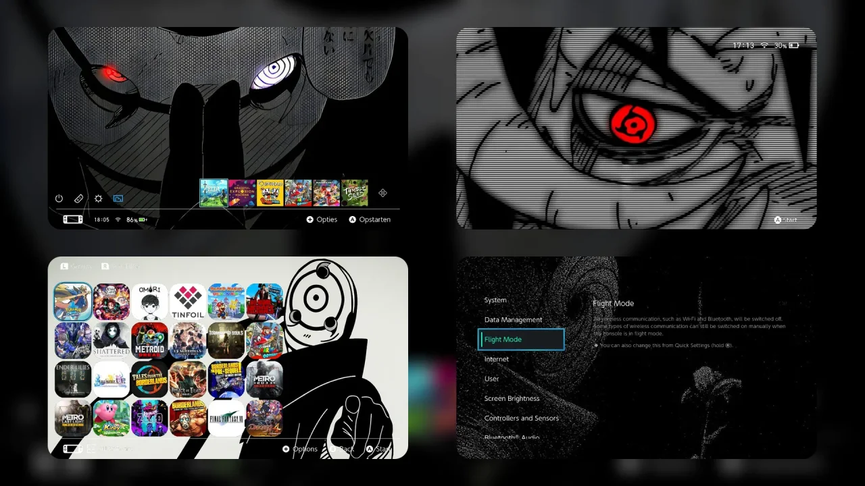Select the Zelda Breath of the Wild tile
Viewport: 865px width, 486px height.
[214, 192]
